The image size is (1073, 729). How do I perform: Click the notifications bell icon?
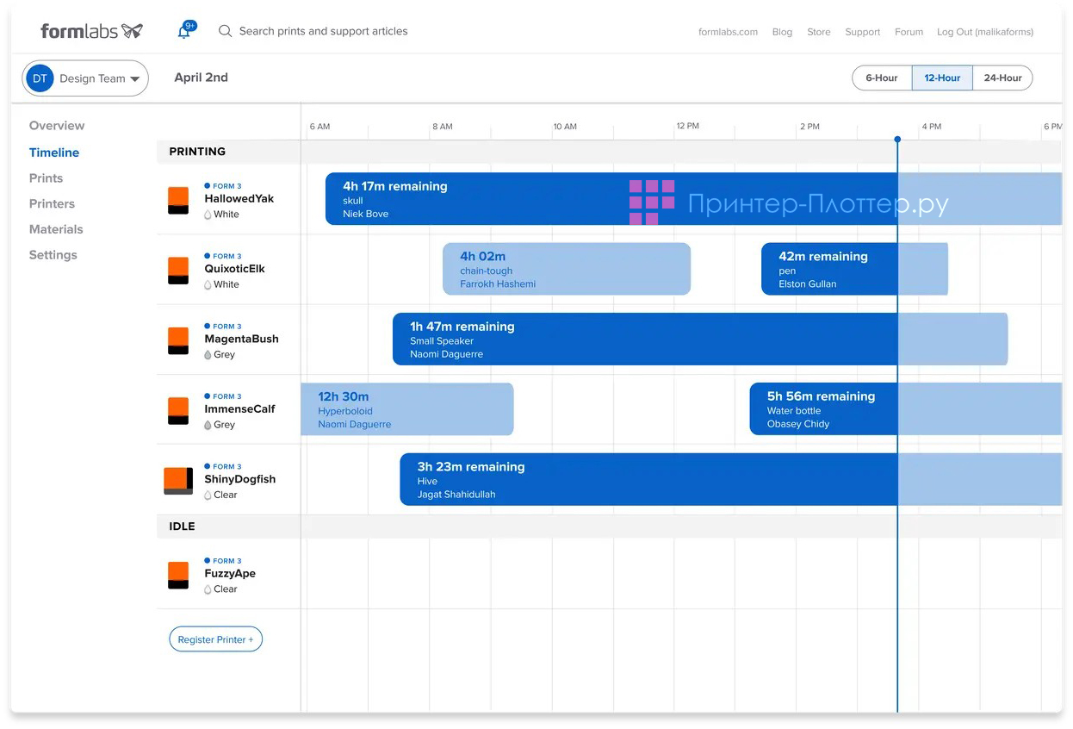pos(184,32)
